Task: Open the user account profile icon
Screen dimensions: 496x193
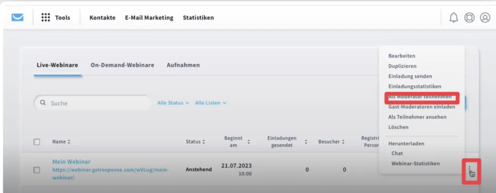Action: click(485, 17)
